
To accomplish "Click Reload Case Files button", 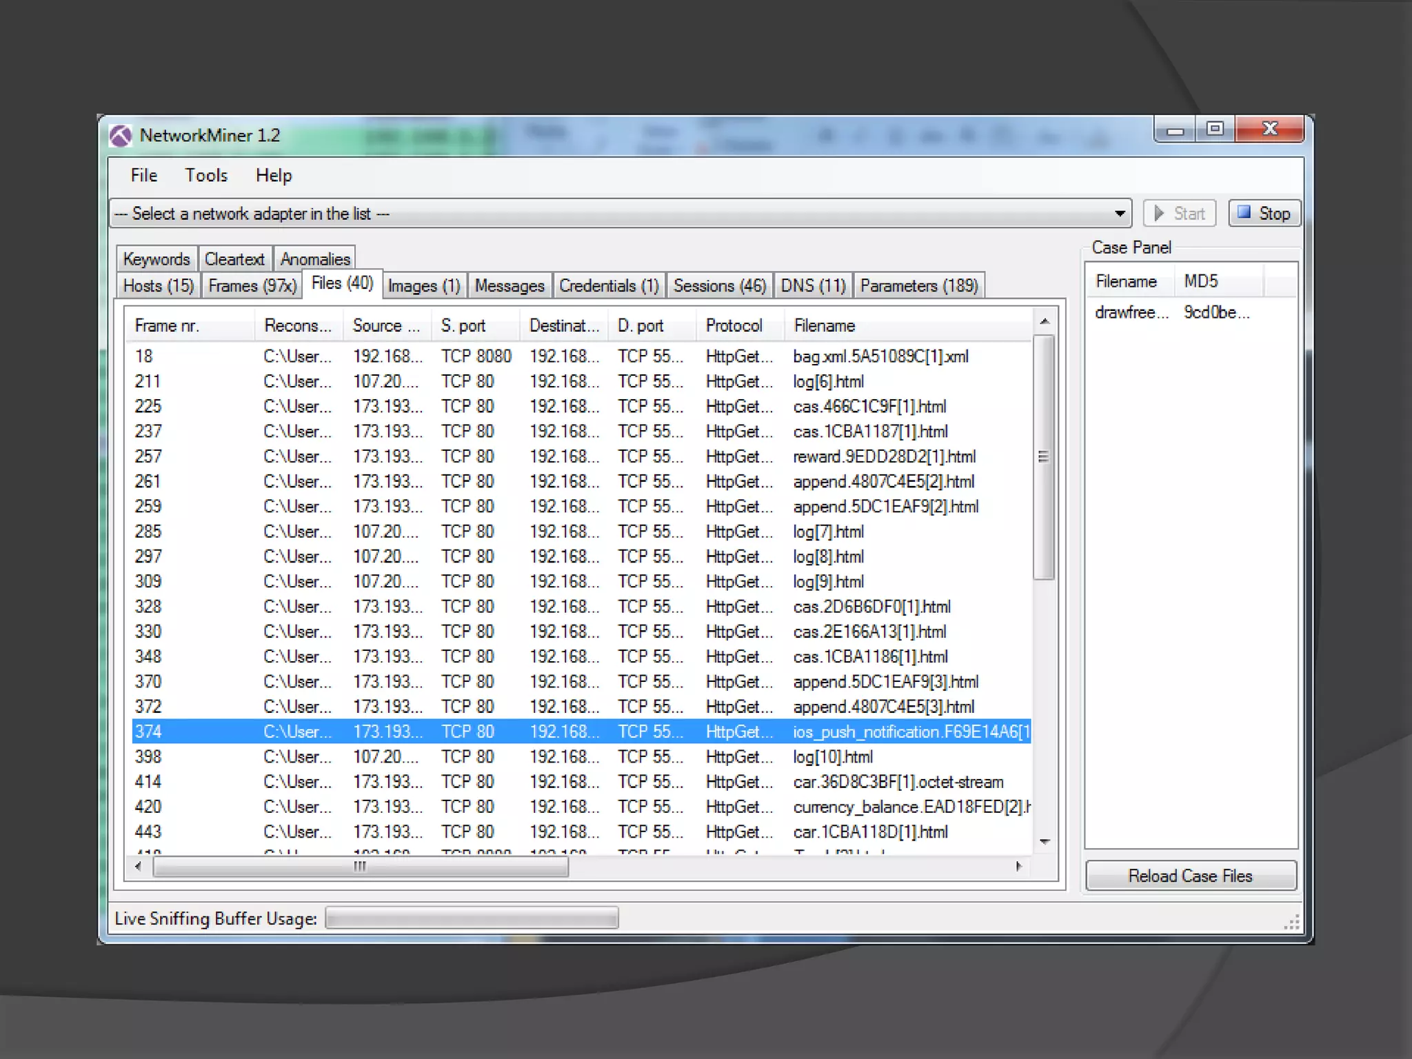I will pyautogui.click(x=1190, y=876).
